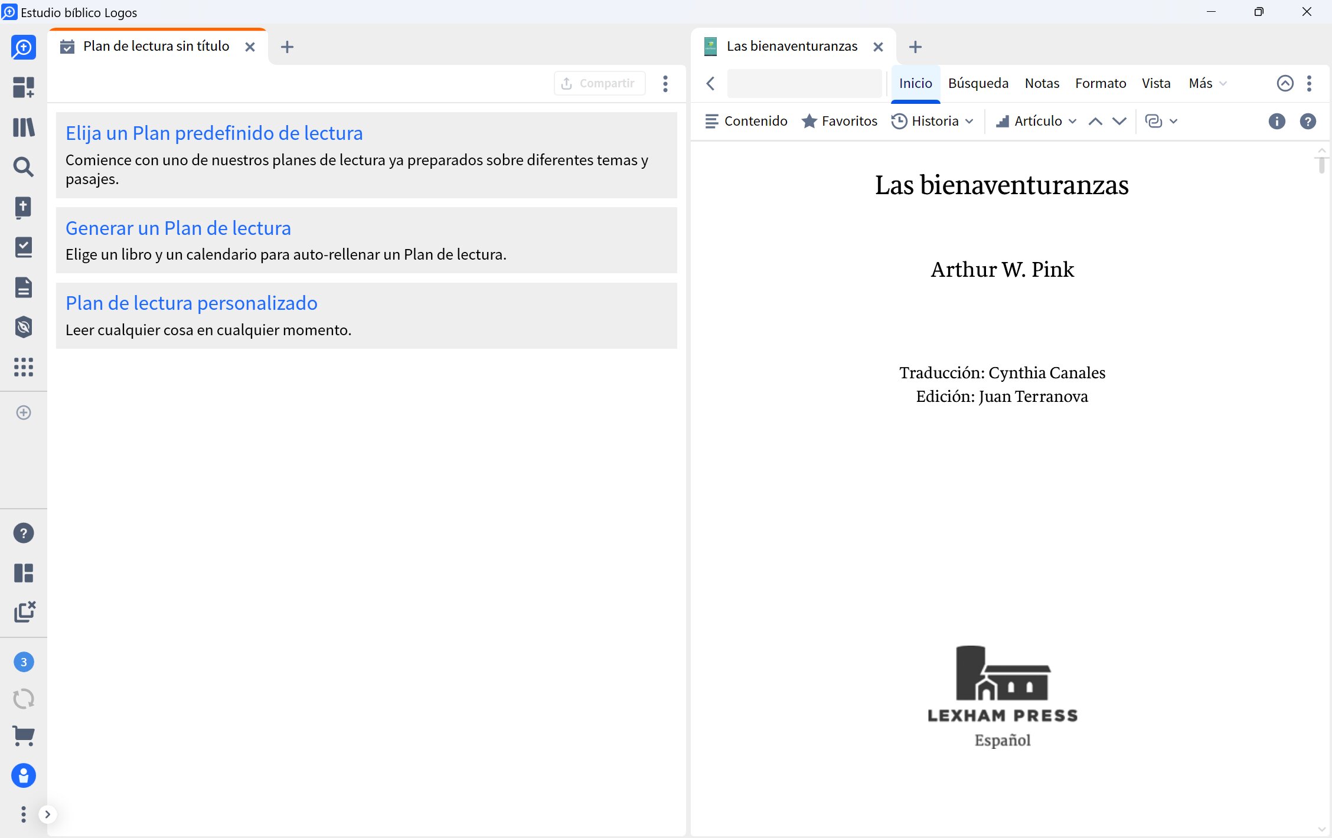This screenshot has width=1332, height=838.
Task: Open the reading plan checklist icon in sidebar
Action: [x=24, y=247]
